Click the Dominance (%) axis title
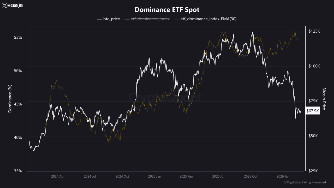334x188 pixels. (x=10, y=99)
